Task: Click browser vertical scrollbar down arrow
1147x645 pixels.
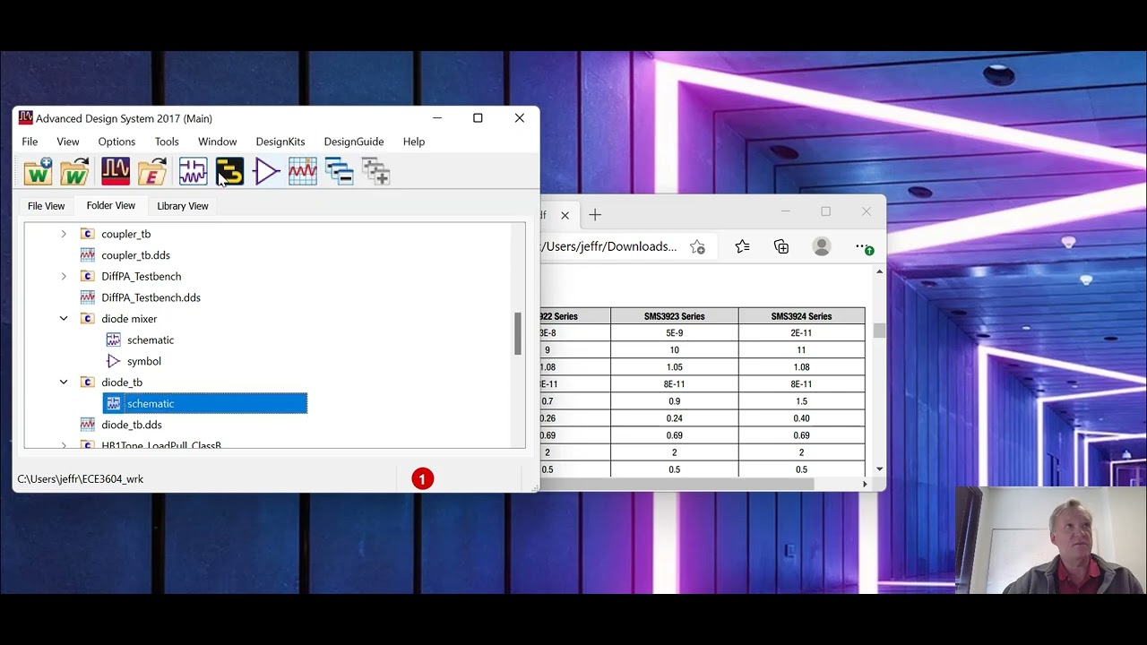Action: (879, 469)
